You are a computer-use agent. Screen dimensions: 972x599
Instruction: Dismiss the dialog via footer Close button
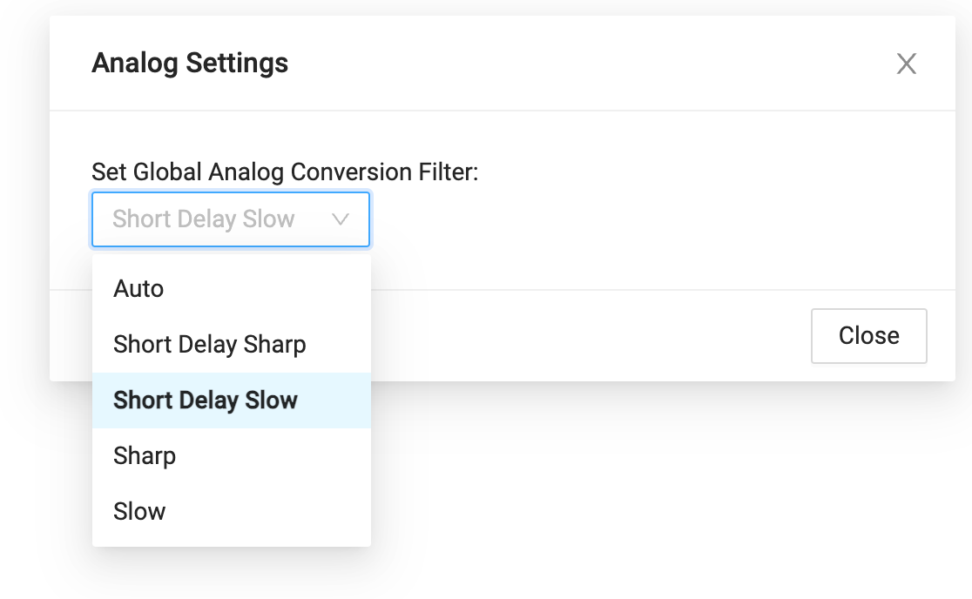coord(868,336)
